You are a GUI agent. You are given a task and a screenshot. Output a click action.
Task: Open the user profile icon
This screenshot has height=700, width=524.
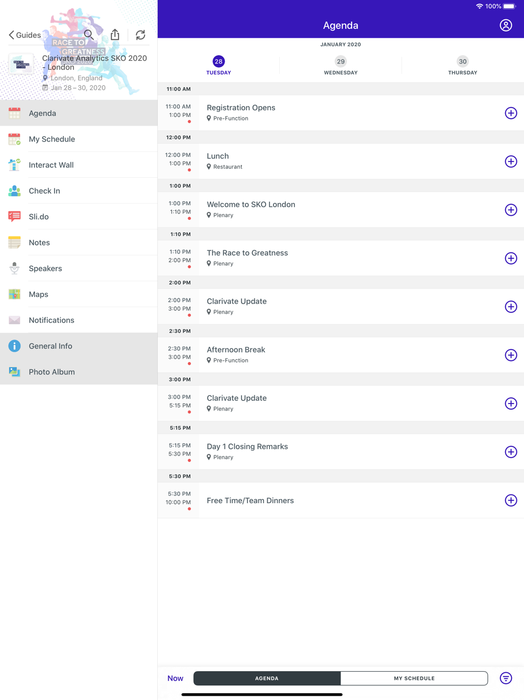coord(506,25)
